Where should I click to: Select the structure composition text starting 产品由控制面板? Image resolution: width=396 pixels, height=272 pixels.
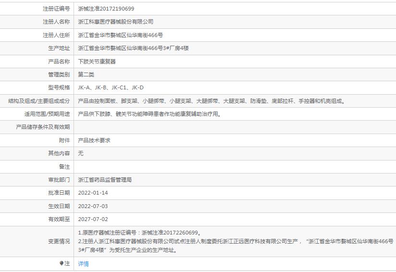211,101
